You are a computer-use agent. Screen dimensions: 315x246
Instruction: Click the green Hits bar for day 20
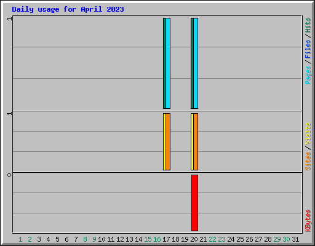point(192,63)
